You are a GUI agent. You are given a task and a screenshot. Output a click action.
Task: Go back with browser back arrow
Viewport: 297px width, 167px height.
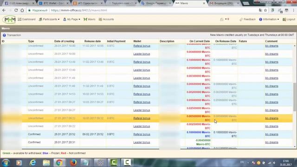(x=4, y=10)
